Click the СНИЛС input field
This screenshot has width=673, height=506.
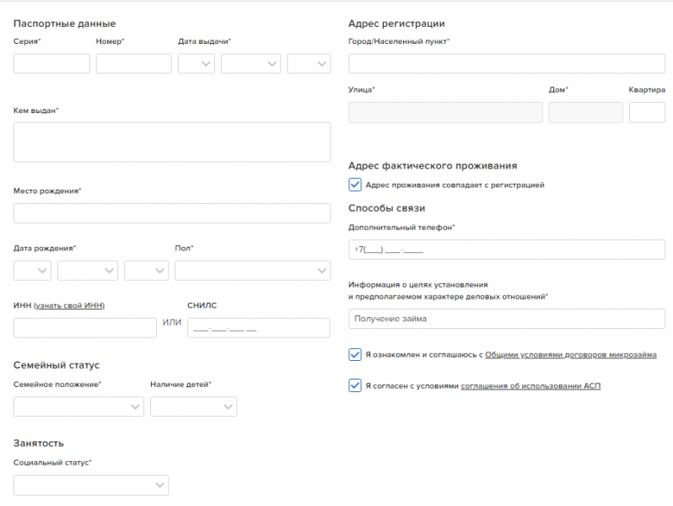(258, 328)
